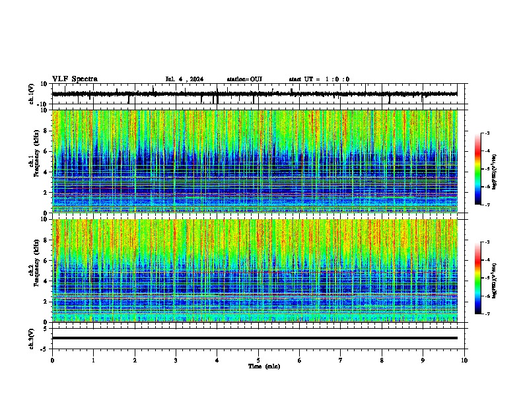Click the -7 tick on ch.2 colorbar
The image size is (523, 404).
(x=487, y=314)
